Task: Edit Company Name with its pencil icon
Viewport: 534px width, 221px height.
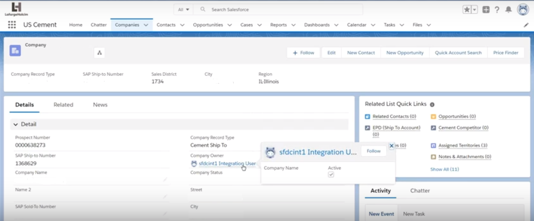Action: coord(165,180)
